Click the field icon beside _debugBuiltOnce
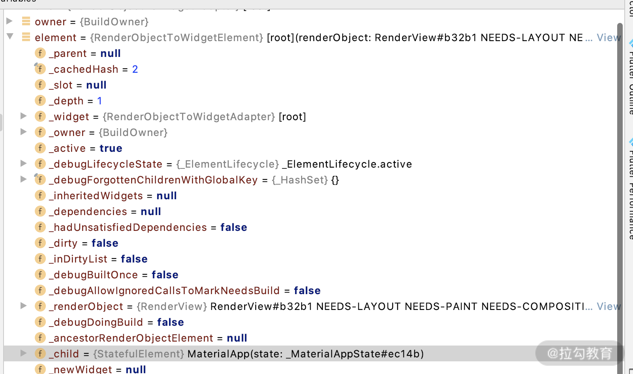The width and height of the screenshot is (633, 374). click(x=40, y=274)
